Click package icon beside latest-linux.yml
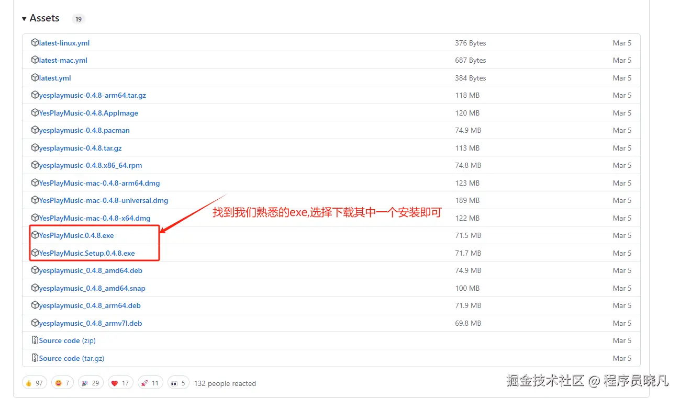 (x=35, y=42)
